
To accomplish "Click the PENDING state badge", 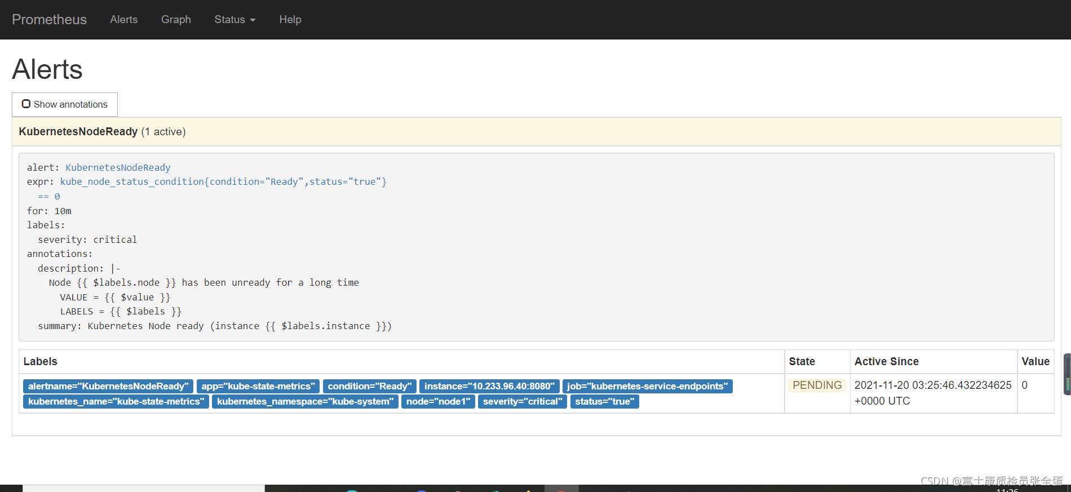I will 817,385.
